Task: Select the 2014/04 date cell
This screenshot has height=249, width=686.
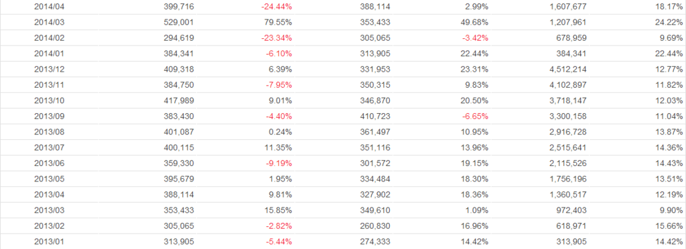Action: tap(50, 7)
